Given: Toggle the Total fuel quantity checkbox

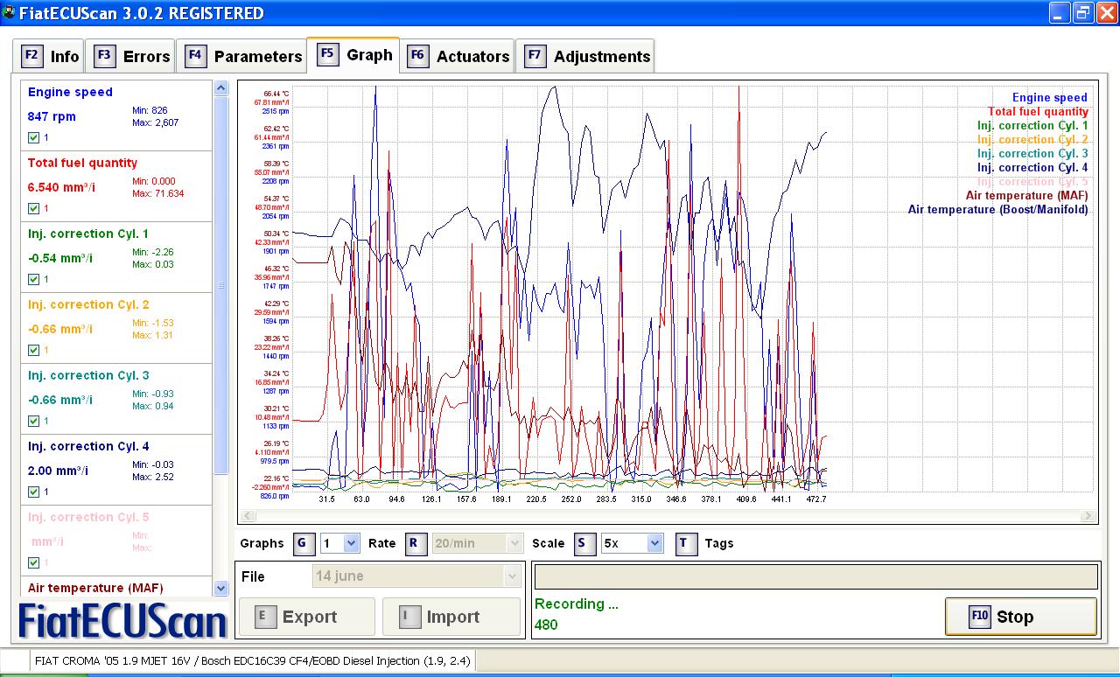Looking at the screenshot, I should pyautogui.click(x=33, y=208).
